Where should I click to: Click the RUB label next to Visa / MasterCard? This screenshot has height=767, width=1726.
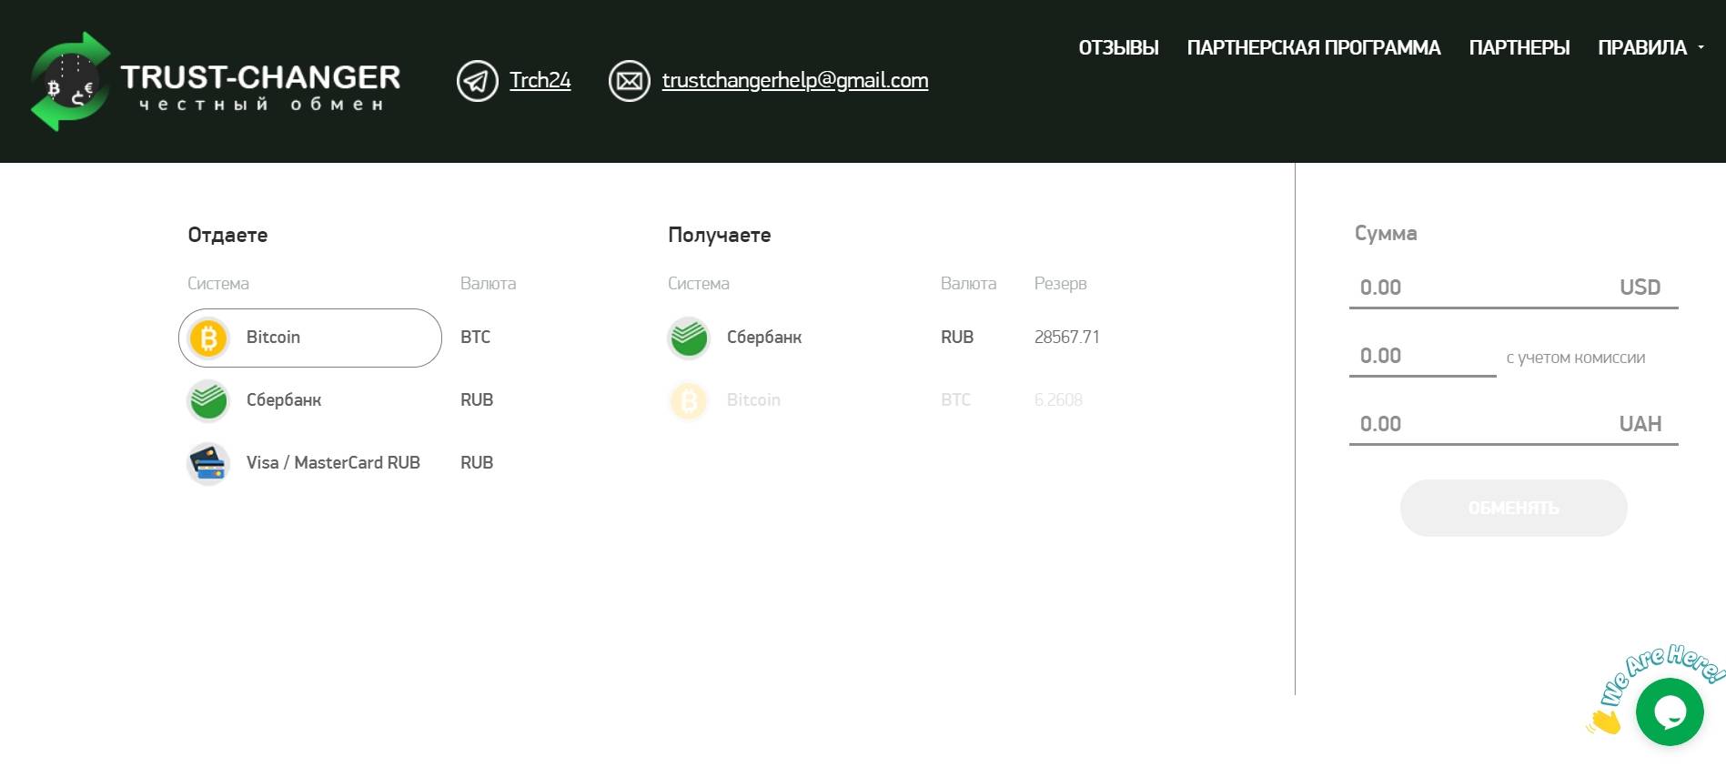tap(477, 463)
